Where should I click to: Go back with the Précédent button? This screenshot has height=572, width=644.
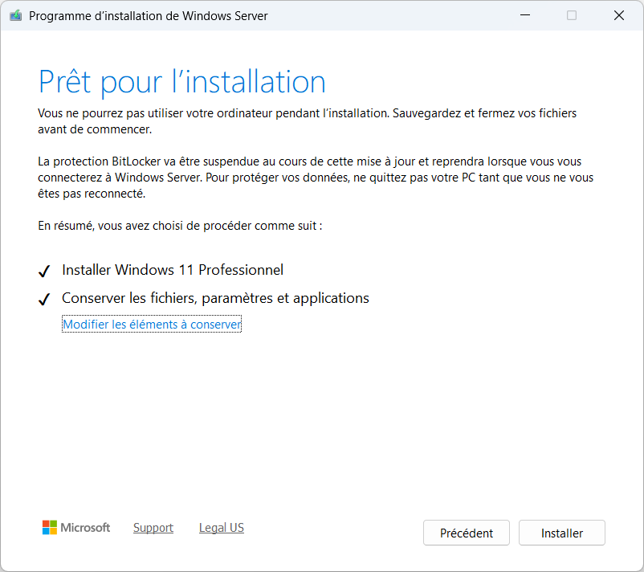click(467, 533)
